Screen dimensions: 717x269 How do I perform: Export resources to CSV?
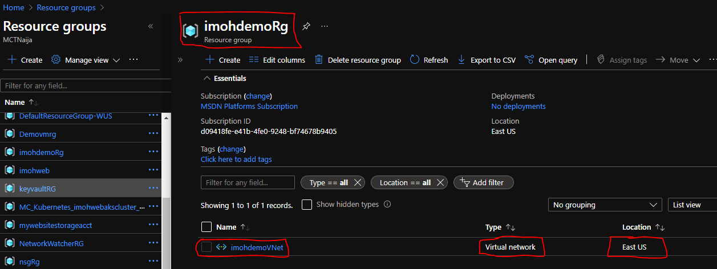point(487,60)
